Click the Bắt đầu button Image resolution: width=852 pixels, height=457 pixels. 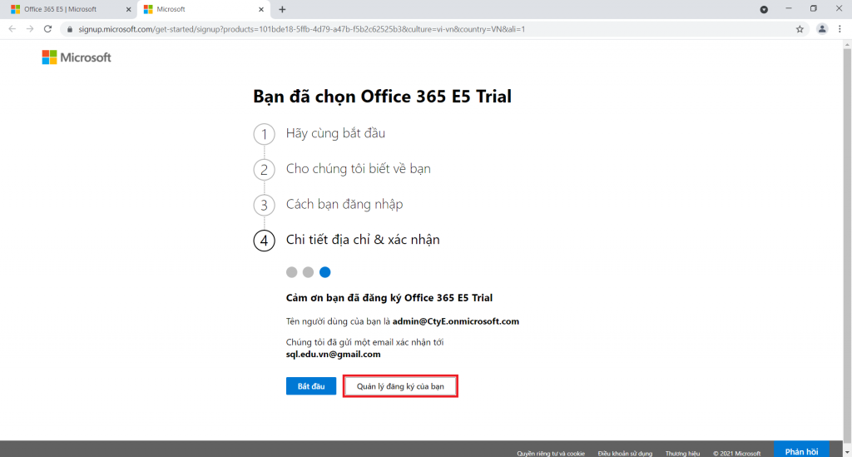pos(311,385)
